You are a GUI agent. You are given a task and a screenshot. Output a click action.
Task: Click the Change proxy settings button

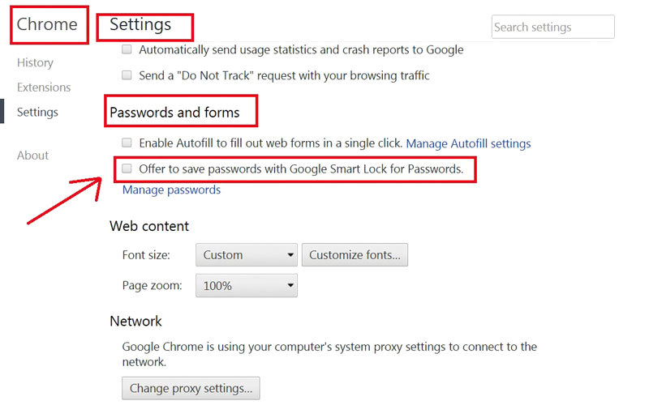click(191, 388)
